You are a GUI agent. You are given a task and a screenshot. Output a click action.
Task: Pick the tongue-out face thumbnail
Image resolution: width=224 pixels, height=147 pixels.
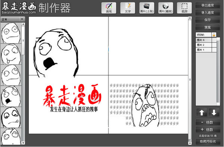tap(11, 54)
